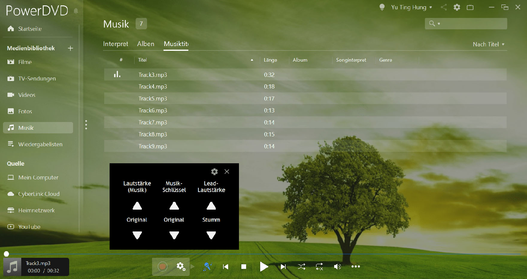Viewport: 527px width, 279px height.
Task: Switch to the Alben tab
Action: (x=146, y=44)
